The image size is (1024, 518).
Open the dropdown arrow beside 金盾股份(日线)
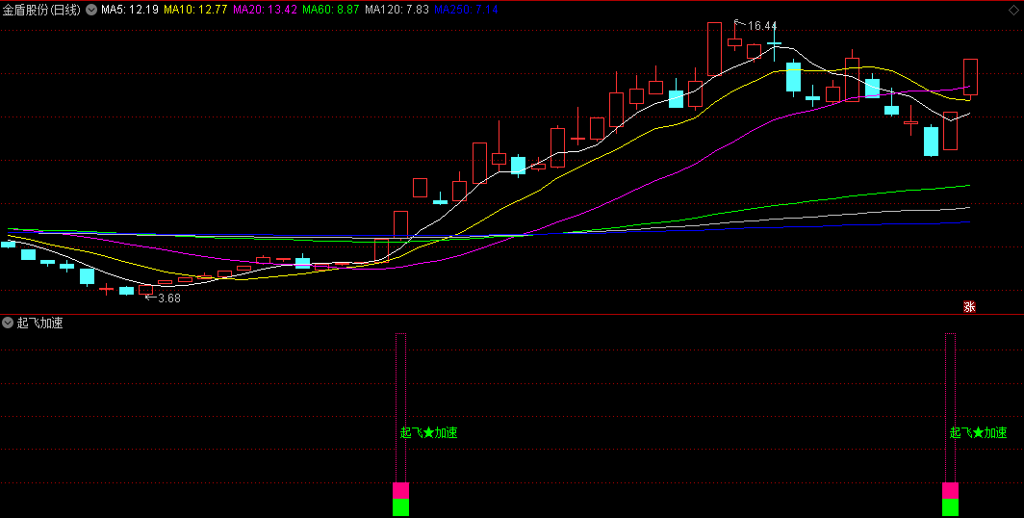tap(90, 10)
